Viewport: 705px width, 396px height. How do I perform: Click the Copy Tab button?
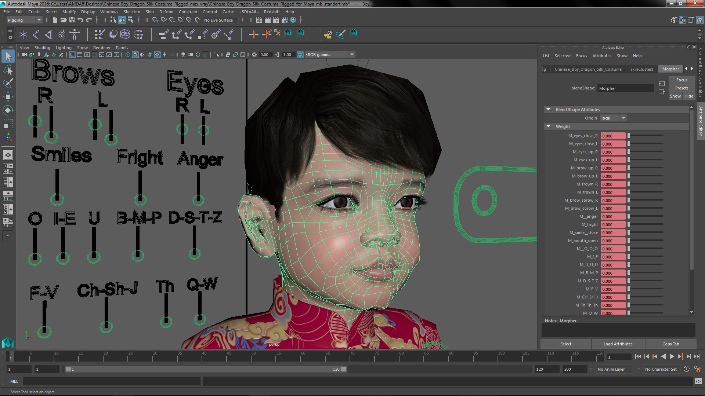[x=670, y=344]
